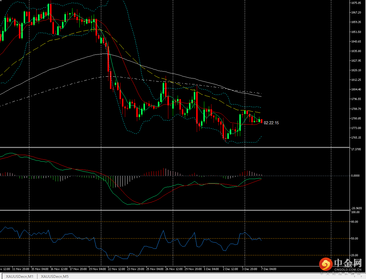This screenshot has width=366, height=279.
Task: Select the 20.00 RSI oversold level label
Action: 355,255
